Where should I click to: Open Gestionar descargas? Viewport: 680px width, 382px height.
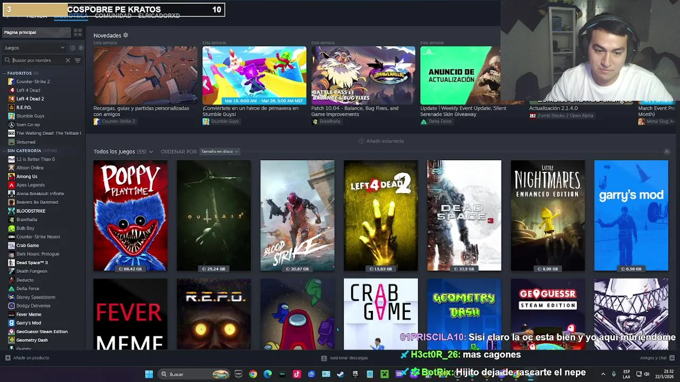point(345,358)
